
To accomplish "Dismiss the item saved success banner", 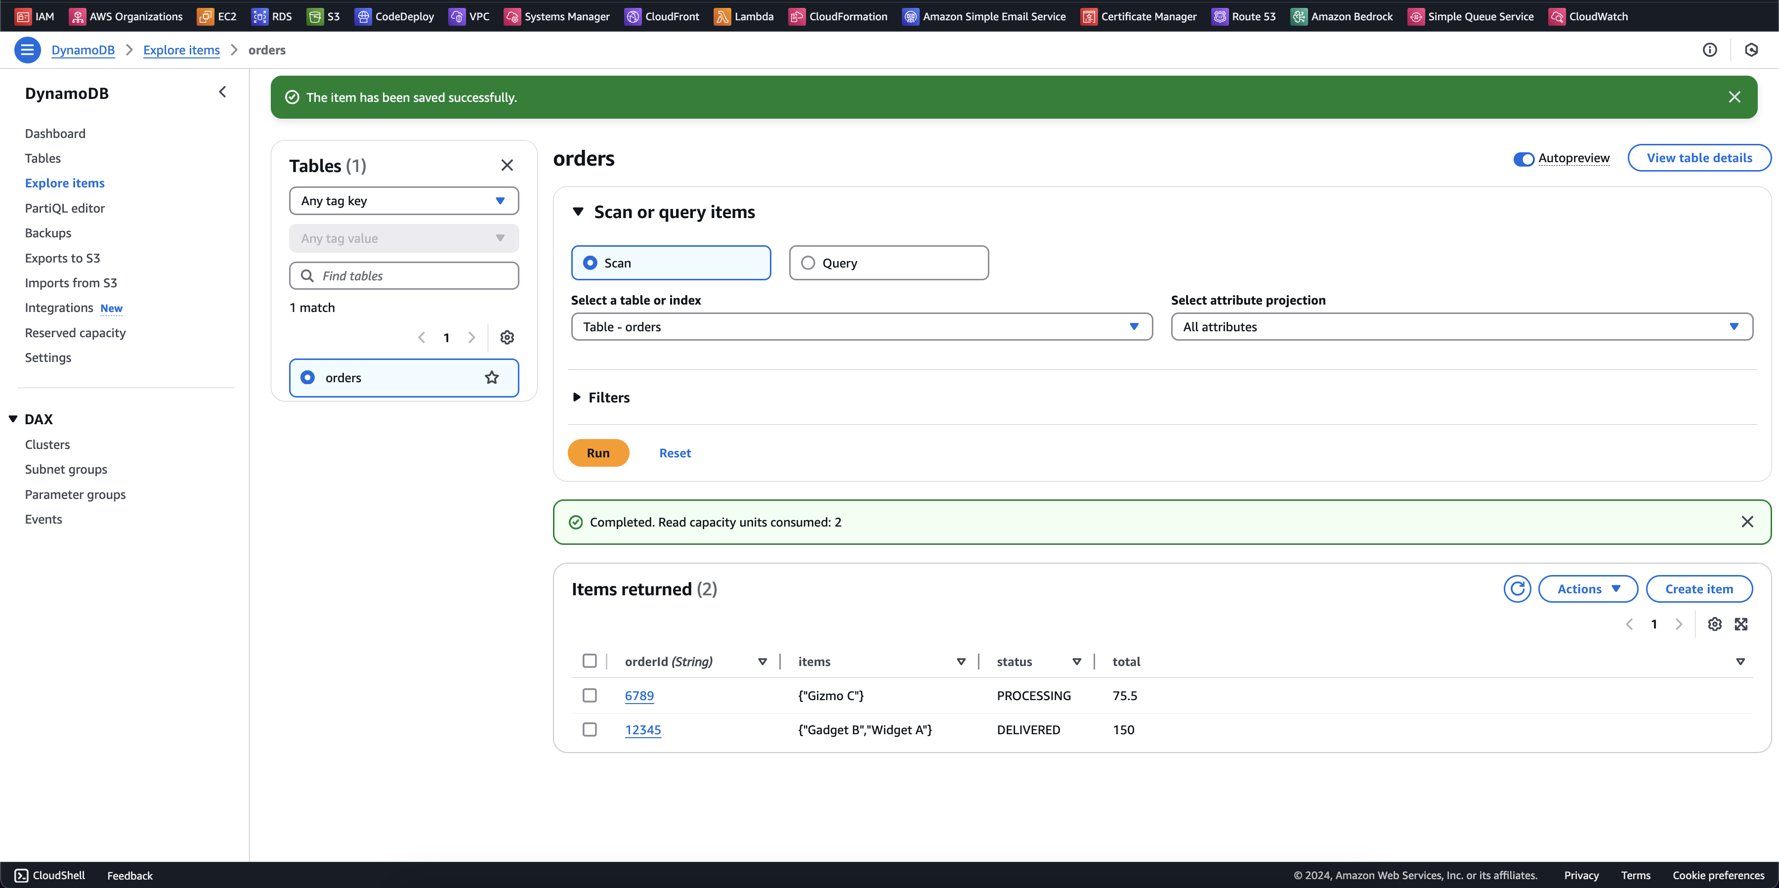I will point(1734,97).
